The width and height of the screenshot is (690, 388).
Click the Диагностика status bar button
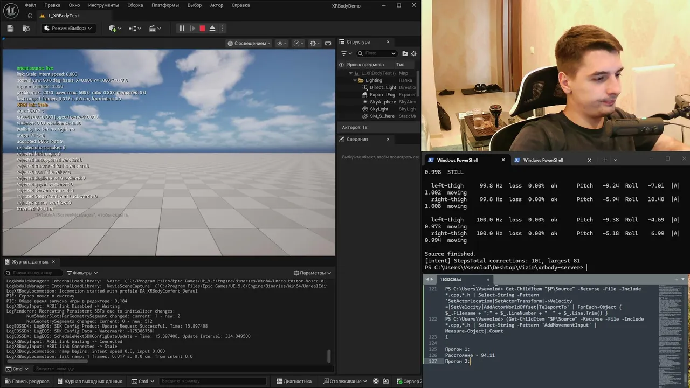point(294,382)
